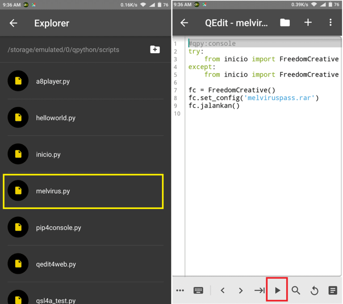Image resolution: width=343 pixels, height=304 pixels.
Task: Click the fc = FreedomCreative() line
Action: [x=232, y=90]
